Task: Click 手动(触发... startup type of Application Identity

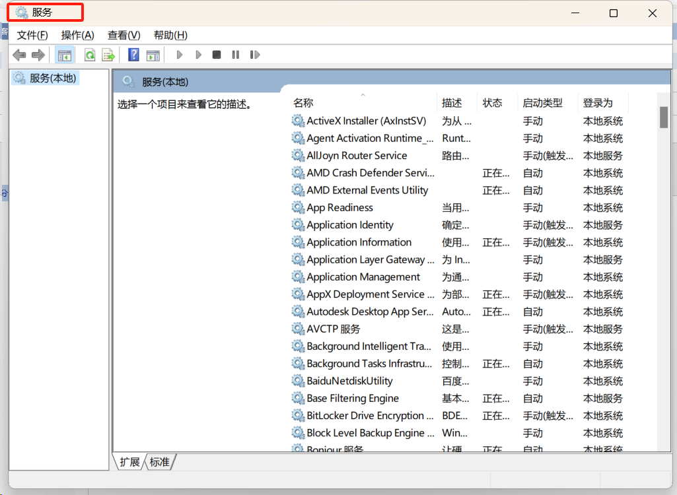Action: (x=548, y=225)
